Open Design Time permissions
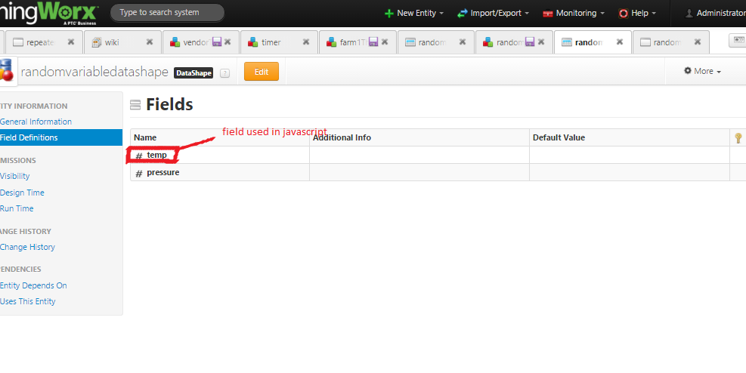 pyautogui.click(x=22, y=193)
